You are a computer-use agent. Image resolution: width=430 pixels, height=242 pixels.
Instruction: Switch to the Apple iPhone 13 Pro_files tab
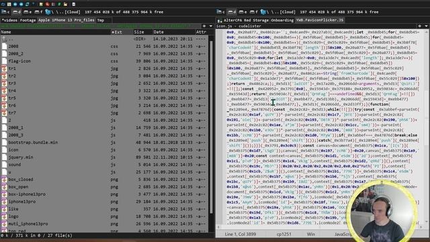coord(66,20)
